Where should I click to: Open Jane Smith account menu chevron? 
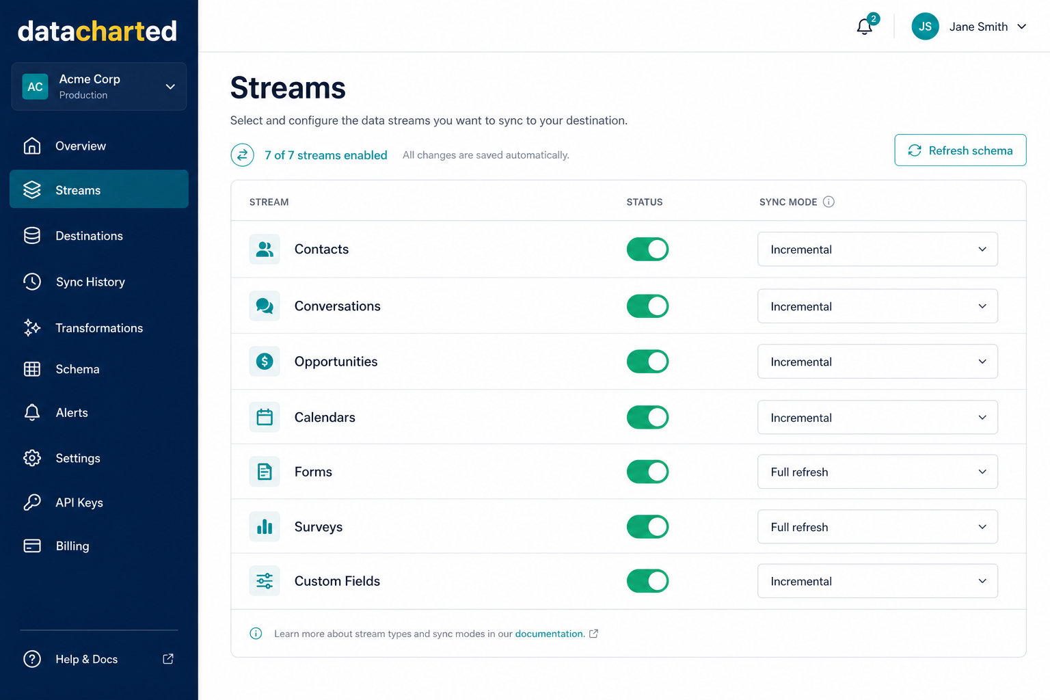(x=1022, y=27)
